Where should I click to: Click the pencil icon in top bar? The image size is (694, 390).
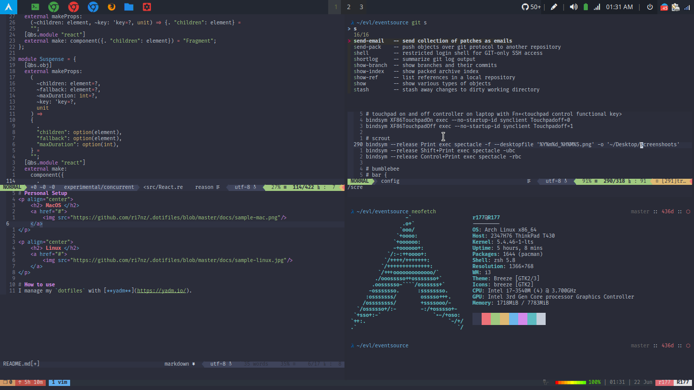(554, 7)
